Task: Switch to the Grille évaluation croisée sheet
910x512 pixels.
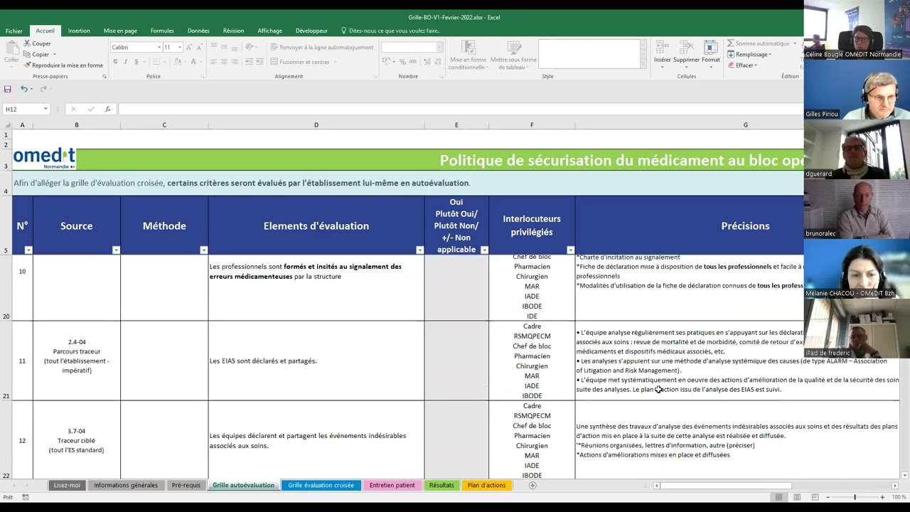Action: pyautogui.click(x=321, y=486)
